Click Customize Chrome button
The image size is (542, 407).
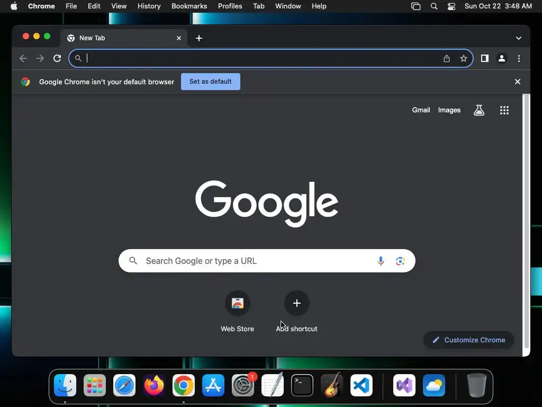[x=469, y=340]
